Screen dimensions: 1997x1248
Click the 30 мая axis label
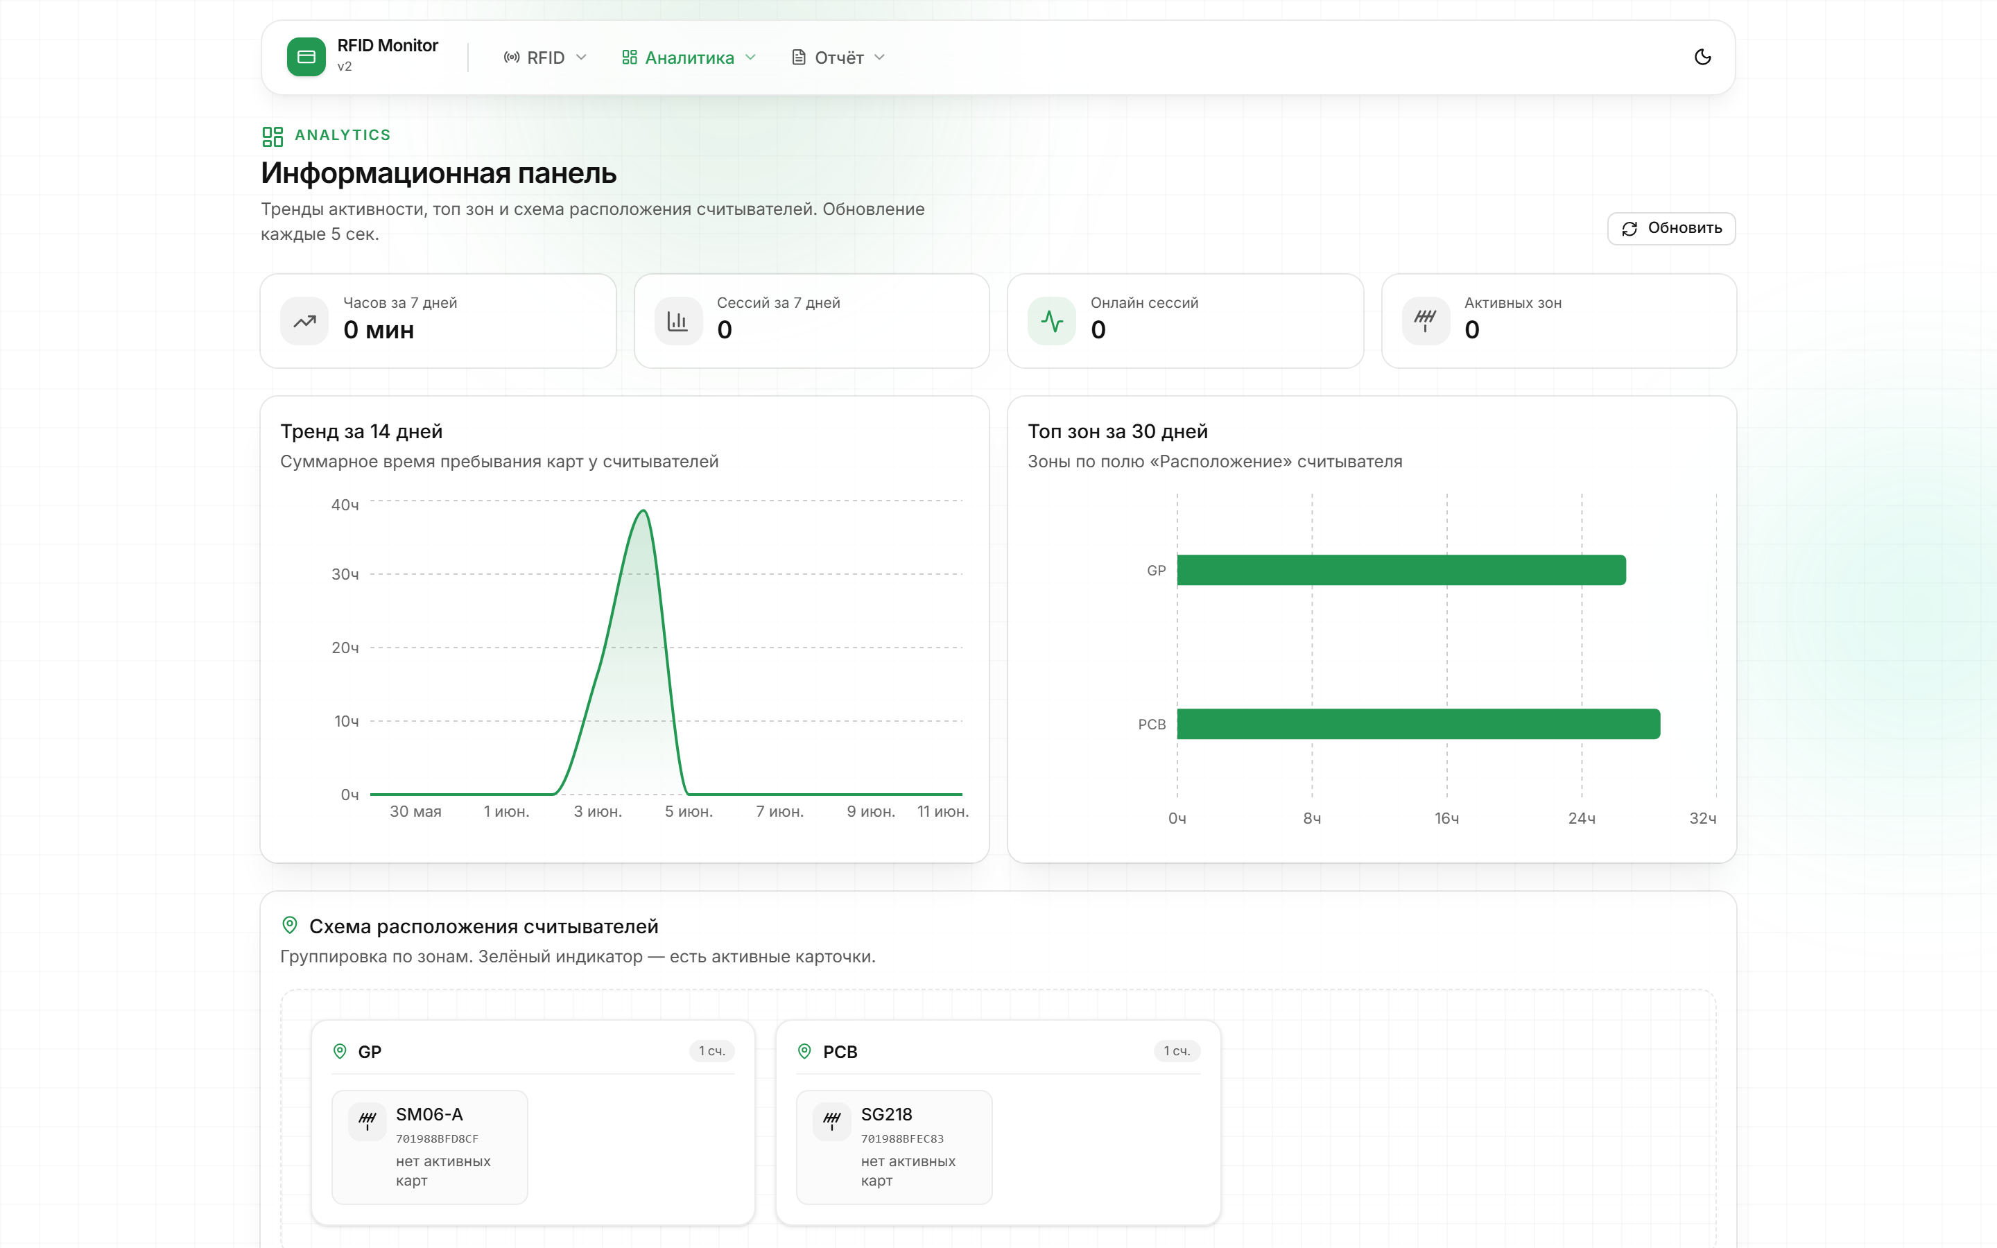pyautogui.click(x=415, y=812)
